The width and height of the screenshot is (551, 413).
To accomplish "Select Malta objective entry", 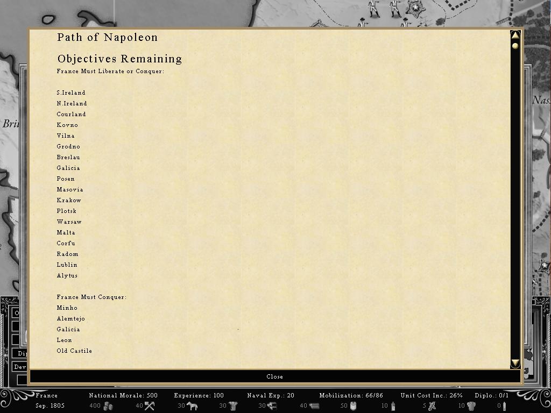I will pos(66,232).
